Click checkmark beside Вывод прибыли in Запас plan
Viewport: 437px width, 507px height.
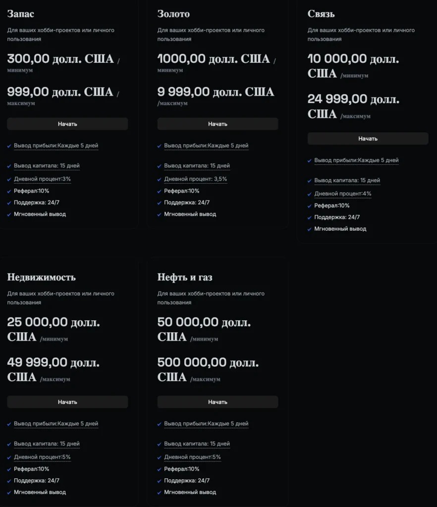click(9, 146)
